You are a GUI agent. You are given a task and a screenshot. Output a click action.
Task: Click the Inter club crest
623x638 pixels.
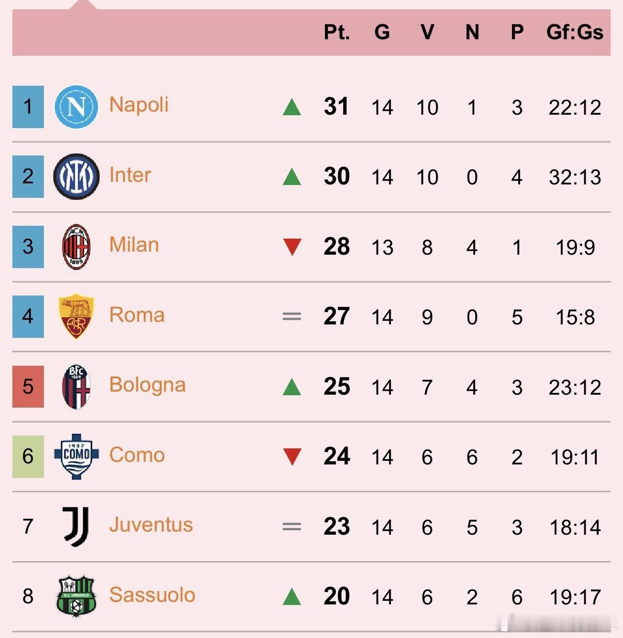click(x=76, y=177)
